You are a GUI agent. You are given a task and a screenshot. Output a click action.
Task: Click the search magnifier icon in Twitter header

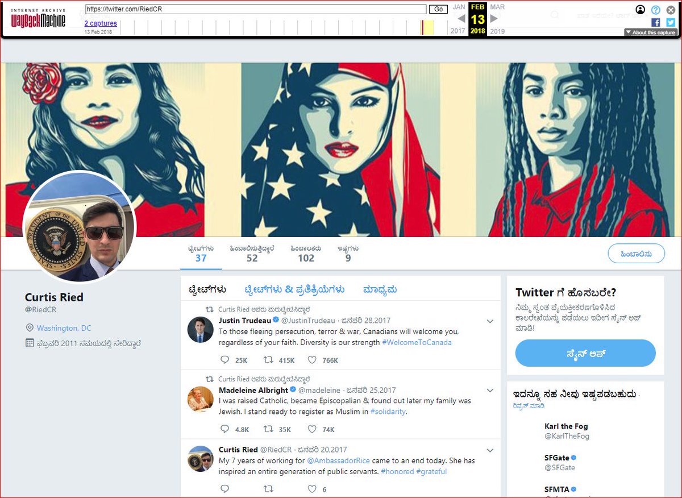(x=555, y=15)
